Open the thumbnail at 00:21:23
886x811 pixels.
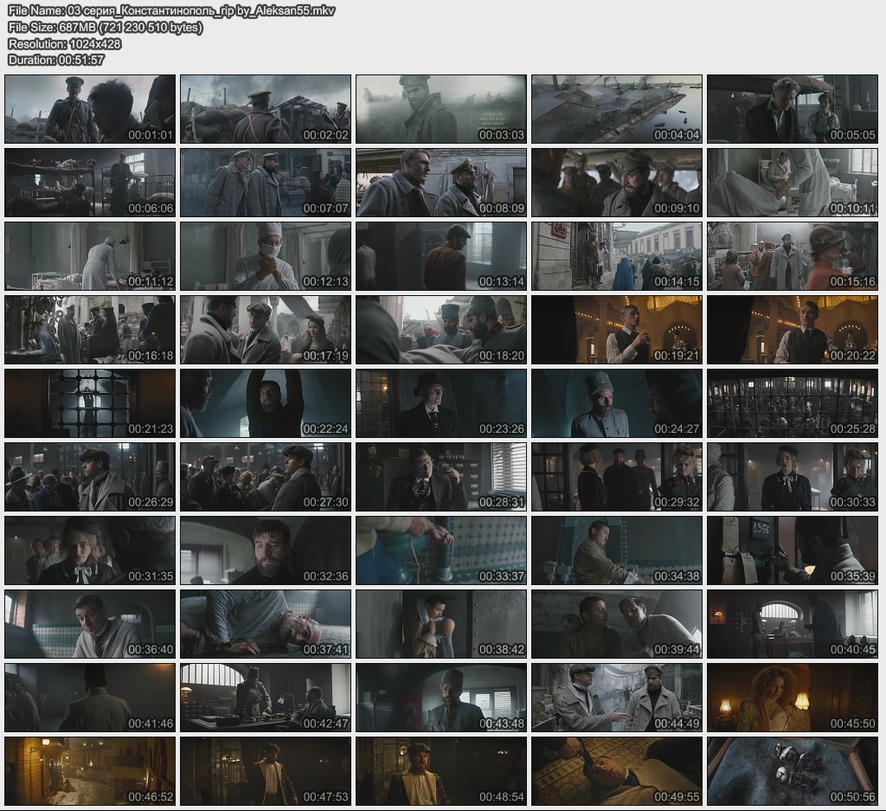click(90, 403)
